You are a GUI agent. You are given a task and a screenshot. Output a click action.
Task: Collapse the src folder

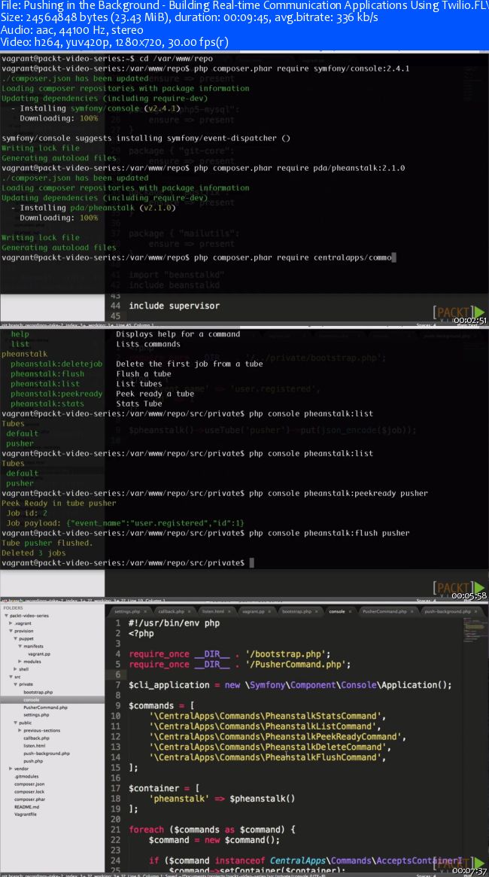[x=11, y=677]
